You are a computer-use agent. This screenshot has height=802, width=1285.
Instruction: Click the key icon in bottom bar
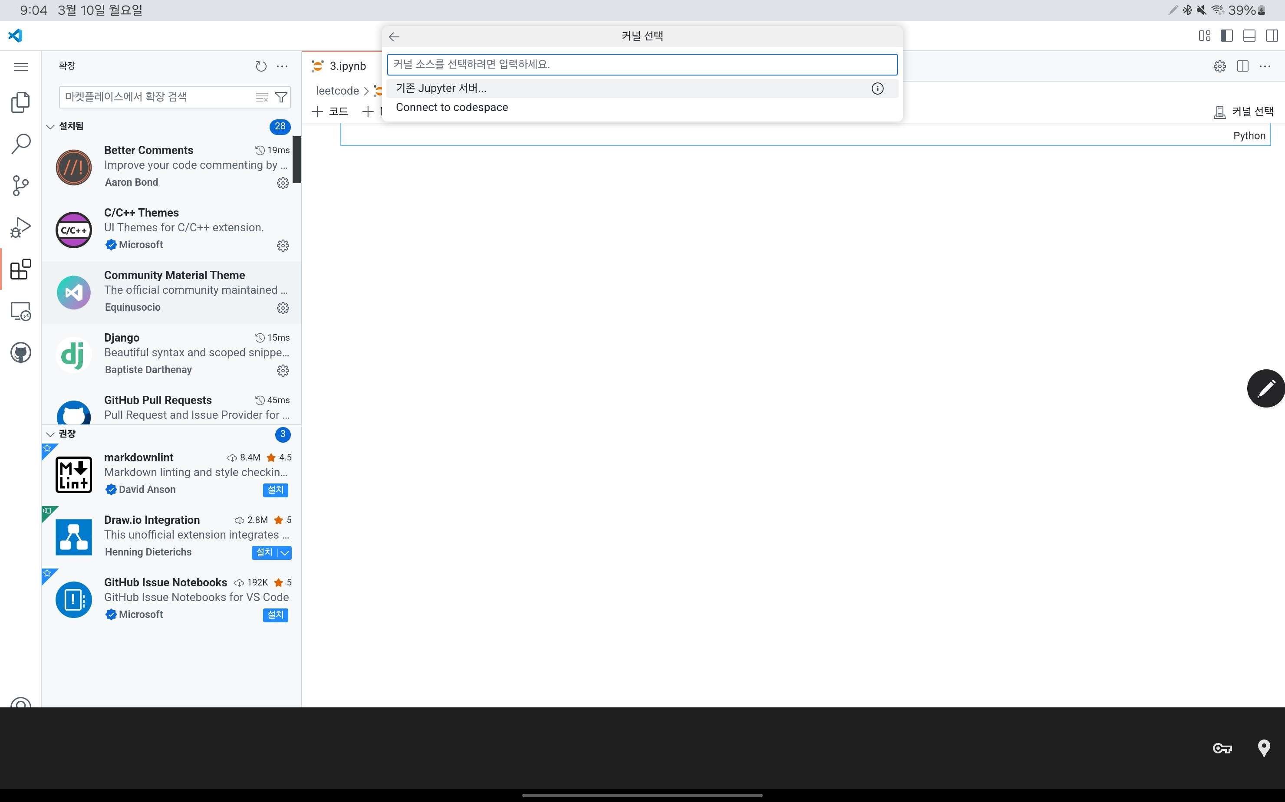pyautogui.click(x=1222, y=749)
